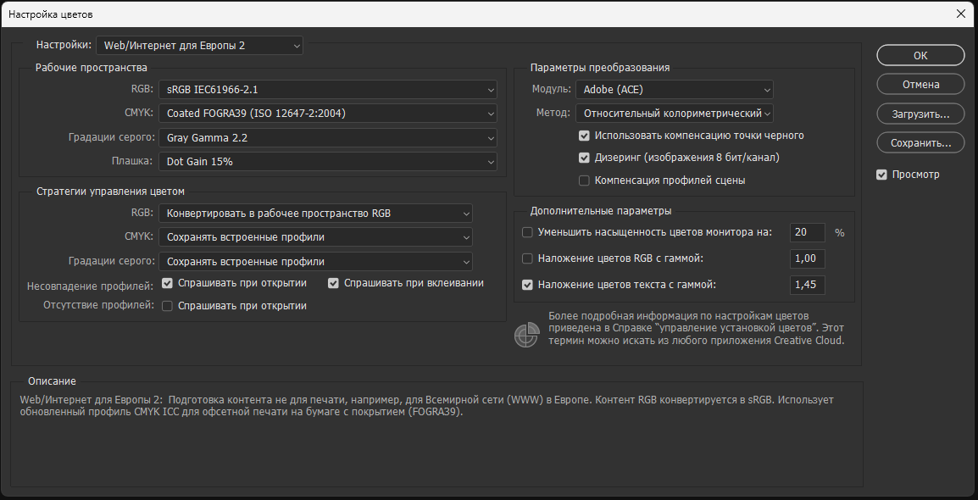
Task: Uncheck the Просмотр checkbox
Action: (x=881, y=175)
